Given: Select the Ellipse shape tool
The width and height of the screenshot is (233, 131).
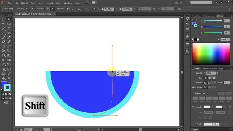Looking at the screenshot, I should [x=9, y=33].
